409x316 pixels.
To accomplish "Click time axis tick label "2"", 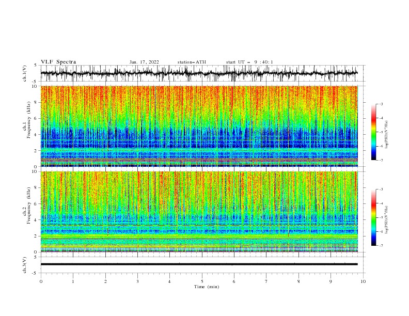I will point(105,281).
